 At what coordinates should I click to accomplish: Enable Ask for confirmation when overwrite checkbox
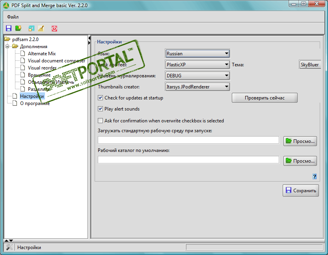point(101,121)
